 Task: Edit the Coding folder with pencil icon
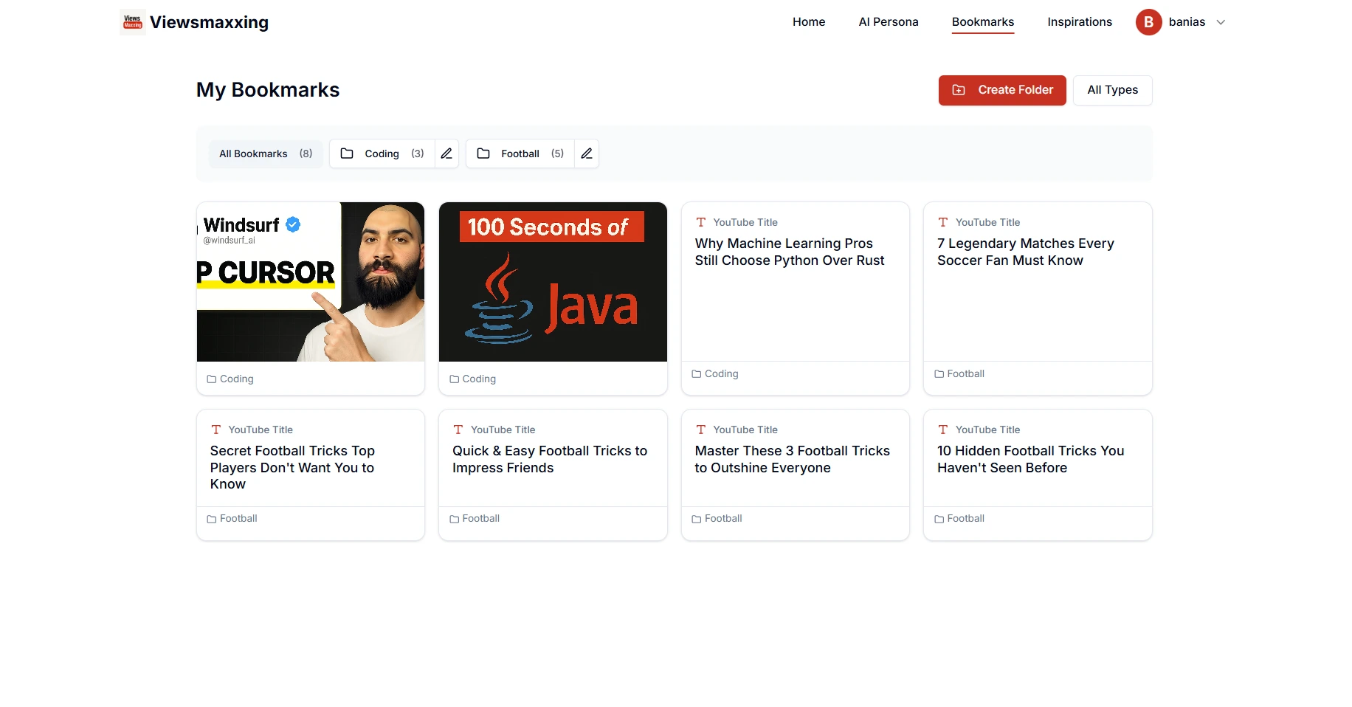[446, 154]
